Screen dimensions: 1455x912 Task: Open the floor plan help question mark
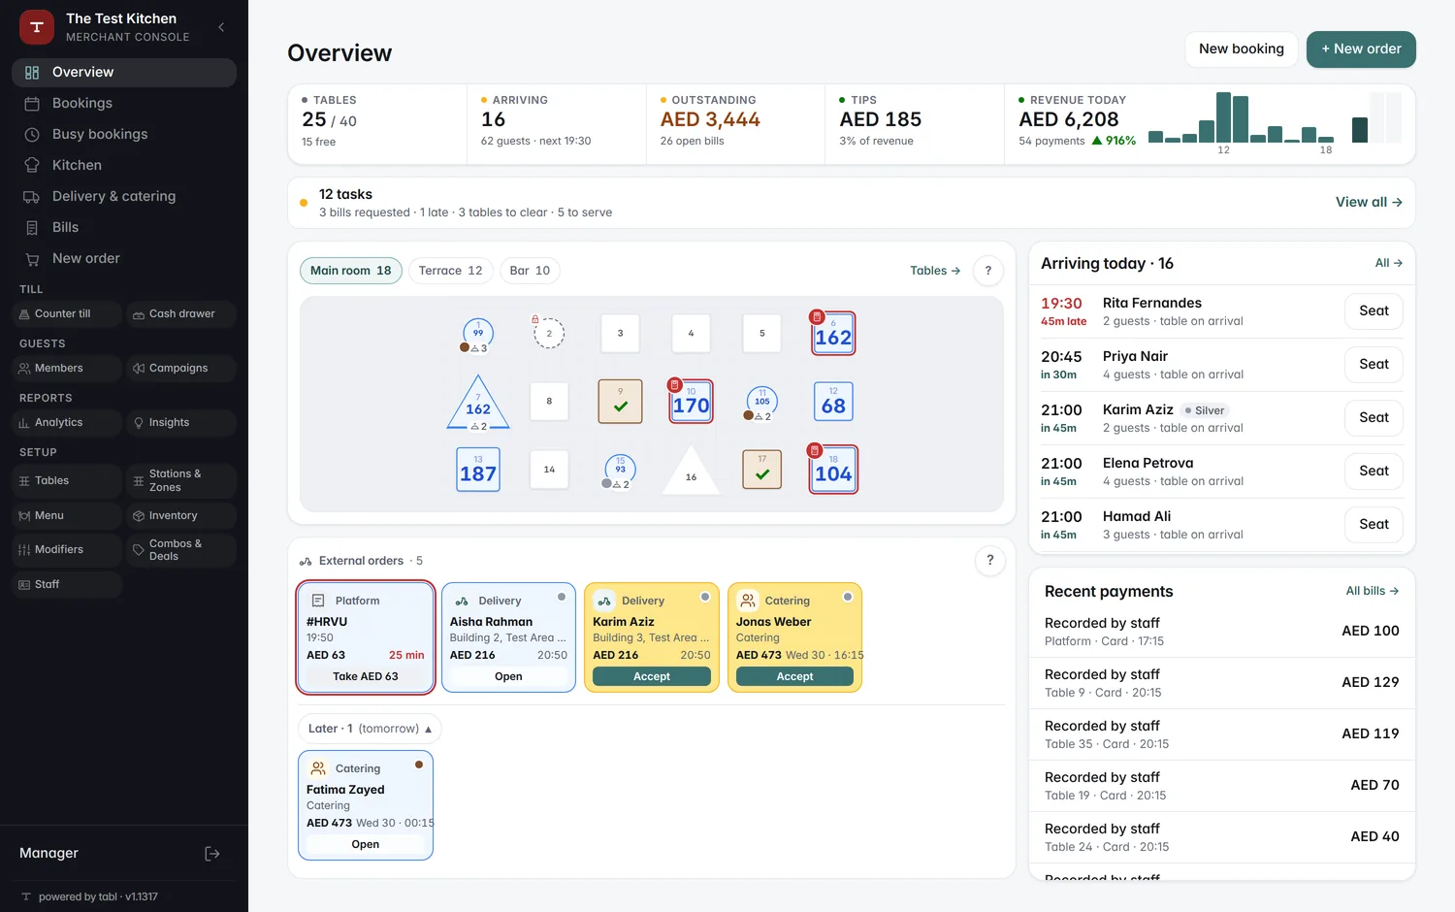click(988, 271)
